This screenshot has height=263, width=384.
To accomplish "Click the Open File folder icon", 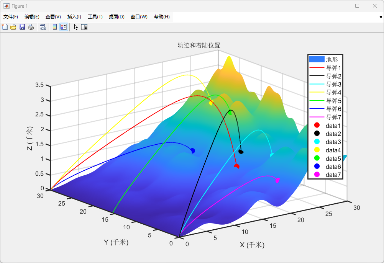I will [13, 27].
